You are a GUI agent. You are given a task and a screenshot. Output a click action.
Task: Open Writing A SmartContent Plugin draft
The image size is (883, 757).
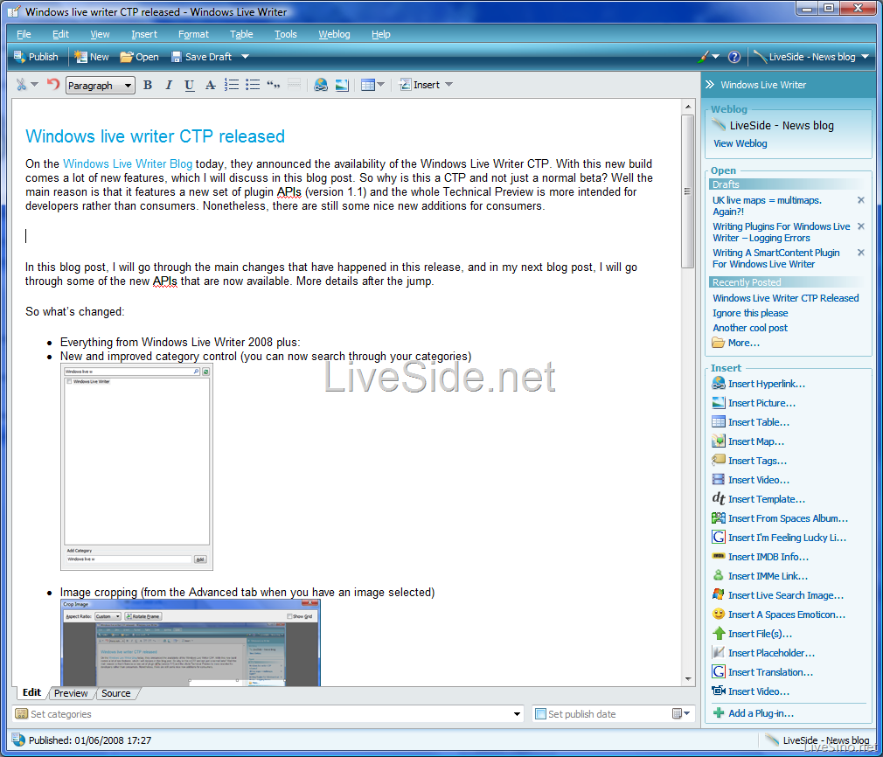point(775,259)
